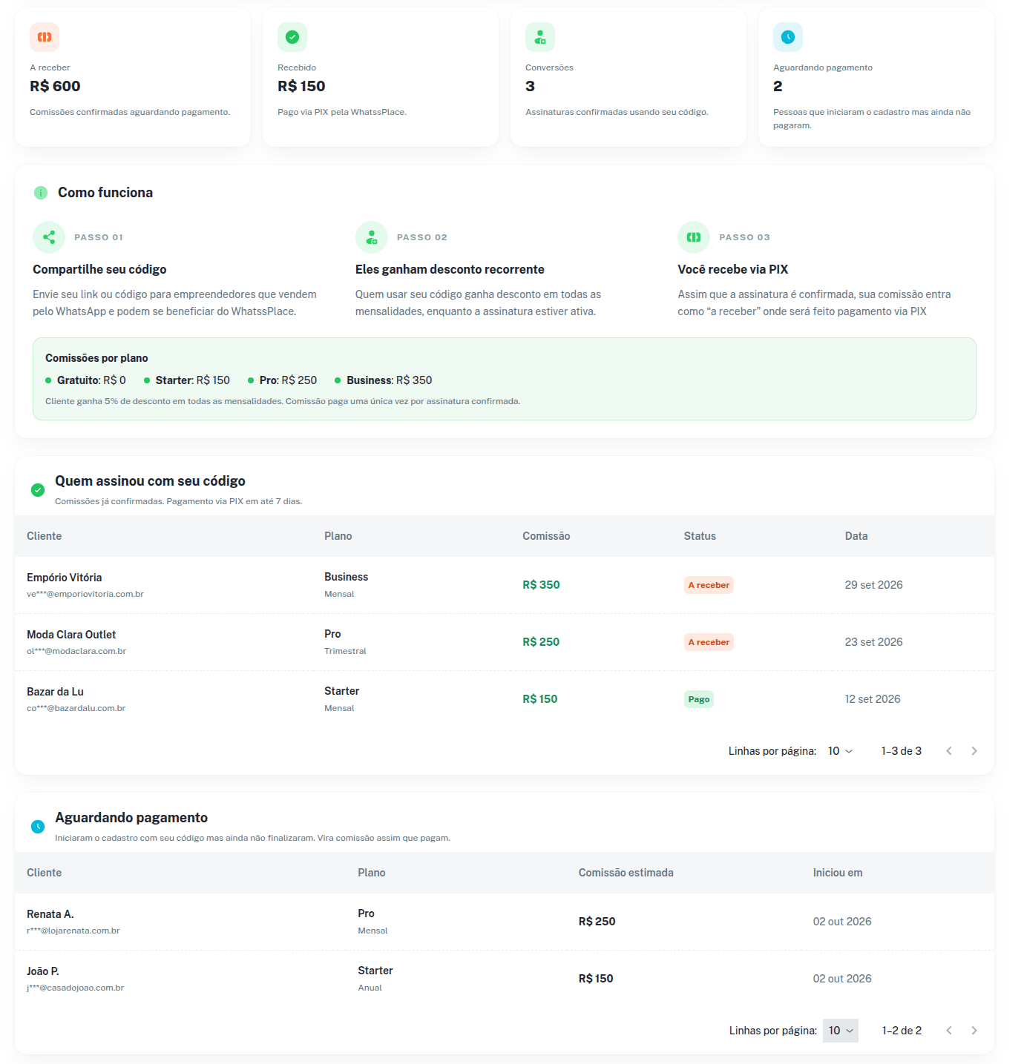
Task: Open rows per page dropdown in Aguardando pagamento table
Action: click(x=841, y=1031)
